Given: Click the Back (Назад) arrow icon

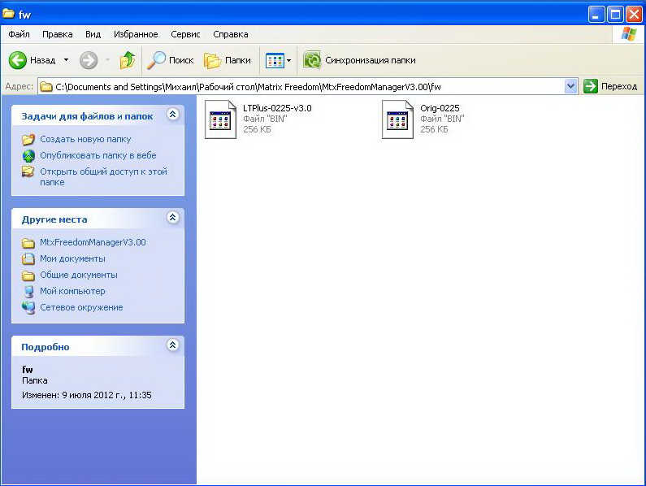Looking at the screenshot, I should [x=18, y=60].
